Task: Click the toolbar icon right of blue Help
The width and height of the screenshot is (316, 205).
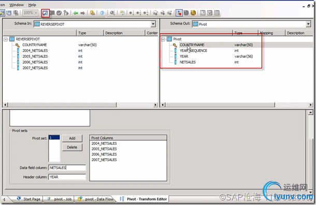Action: (112, 13)
